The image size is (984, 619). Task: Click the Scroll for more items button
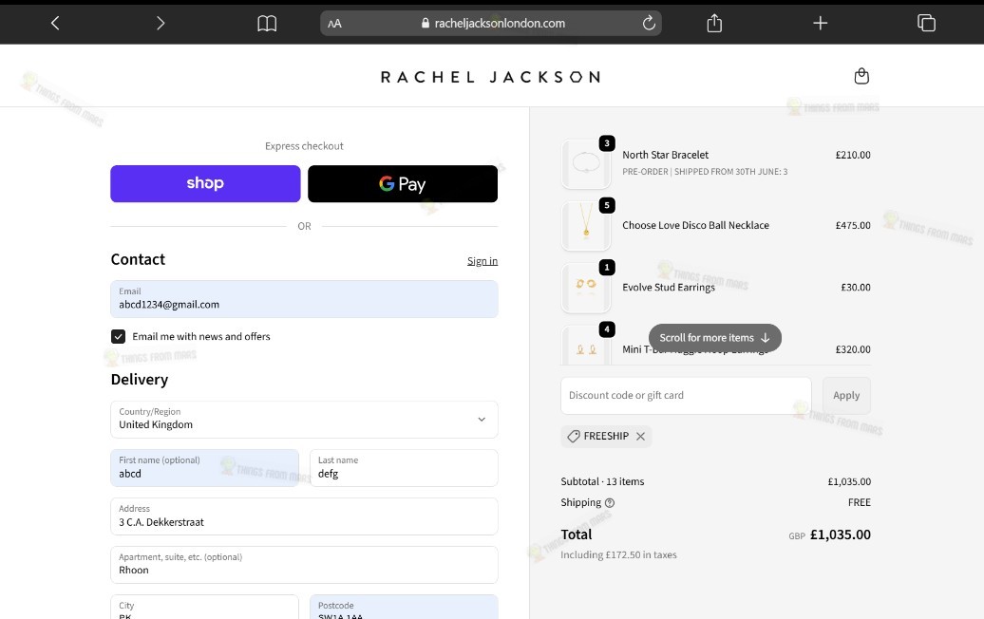coord(715,338)
